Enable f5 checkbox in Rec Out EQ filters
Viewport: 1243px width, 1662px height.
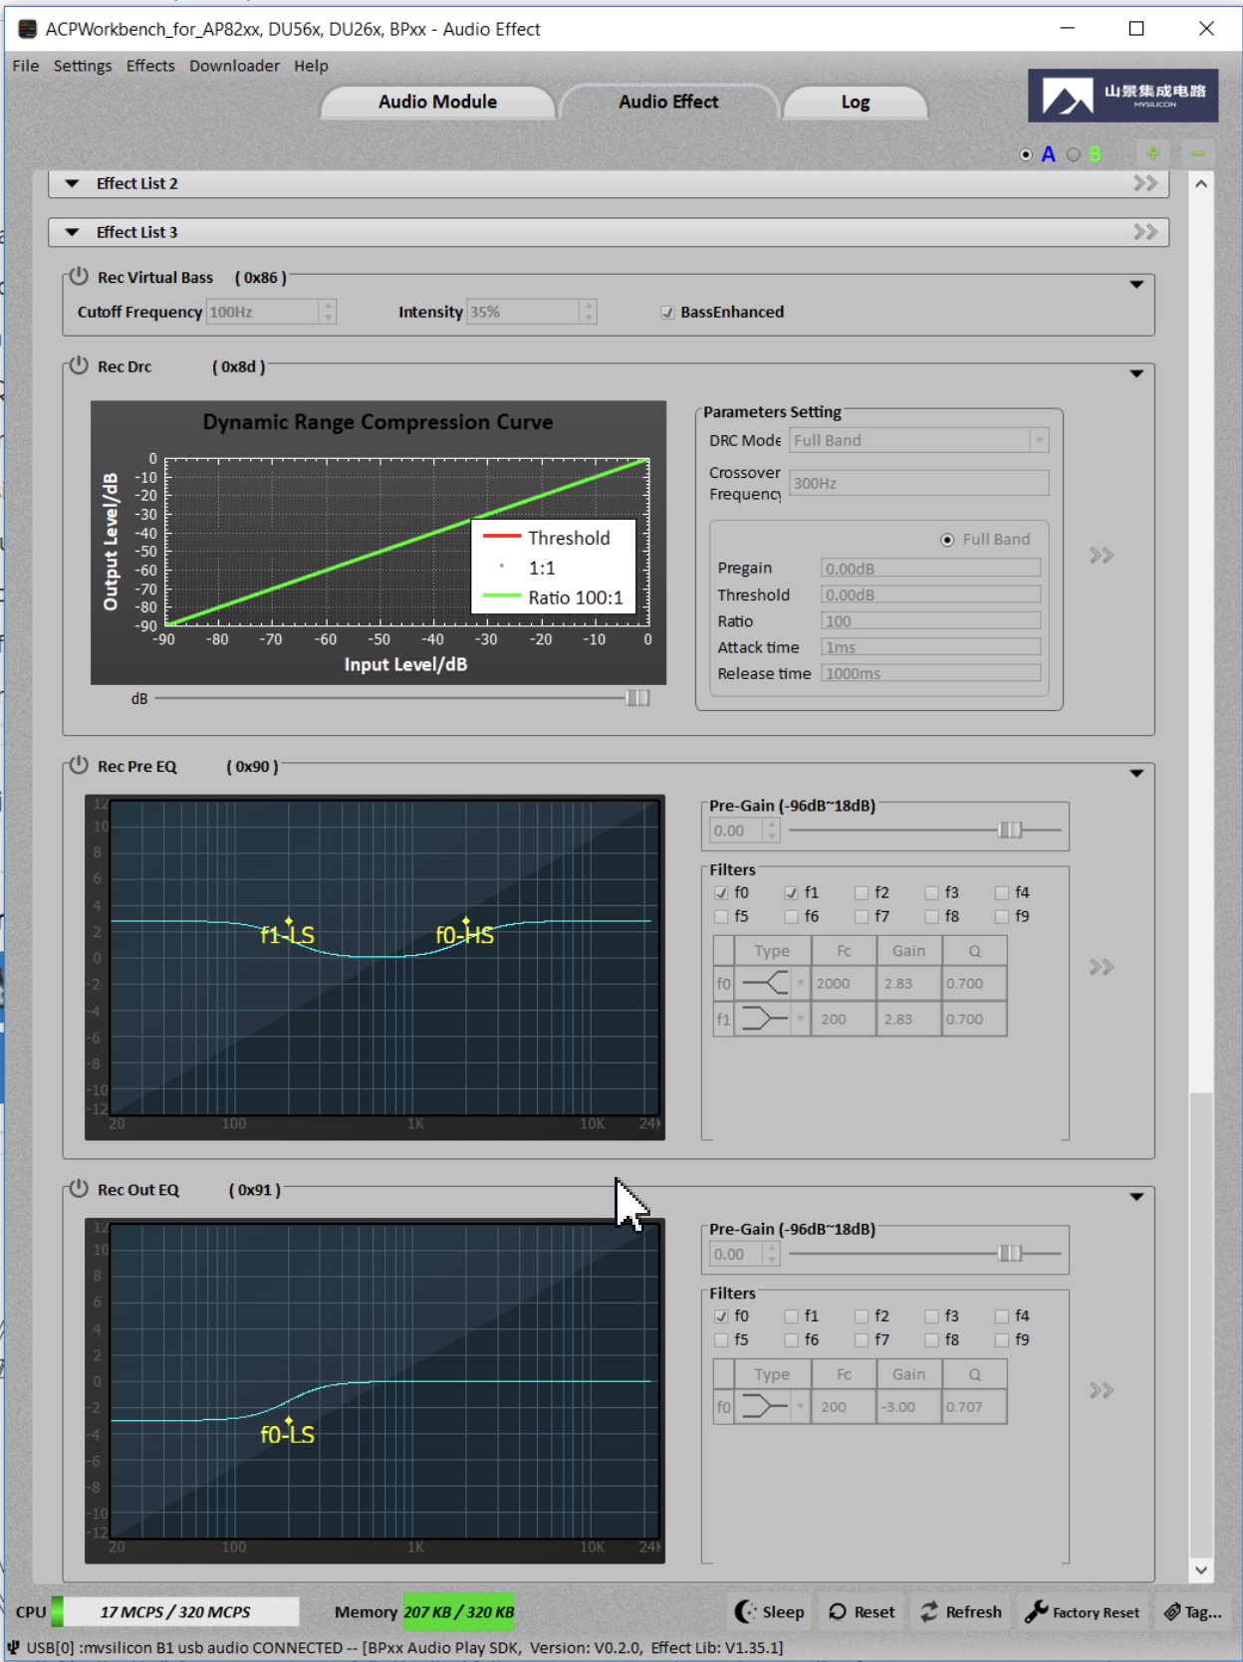pos(721,1340)
